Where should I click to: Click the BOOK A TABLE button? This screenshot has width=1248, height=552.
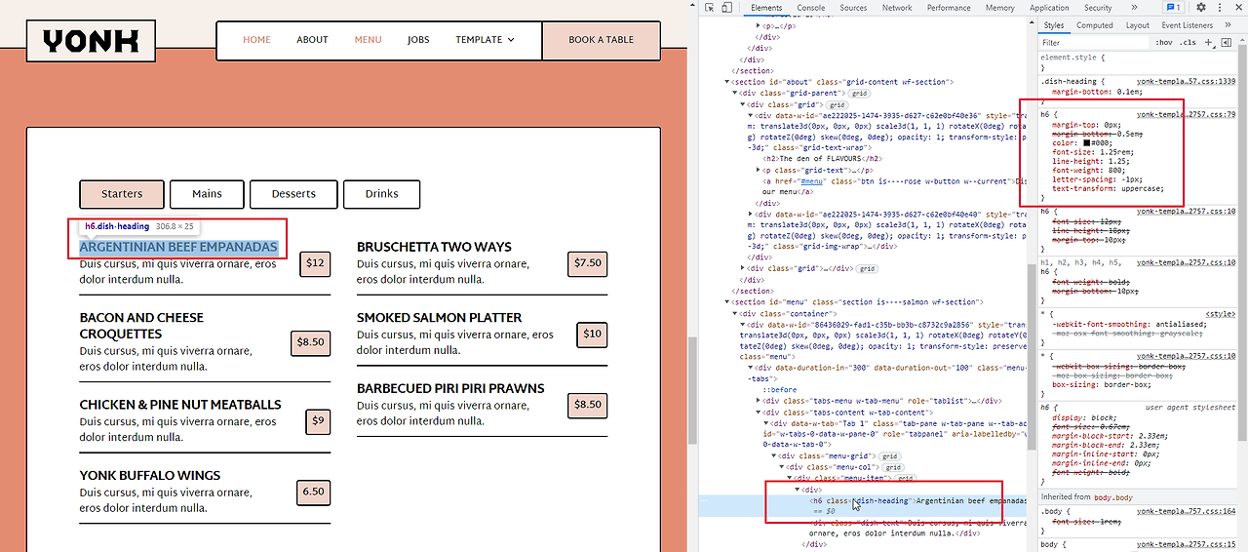(602, 40)
